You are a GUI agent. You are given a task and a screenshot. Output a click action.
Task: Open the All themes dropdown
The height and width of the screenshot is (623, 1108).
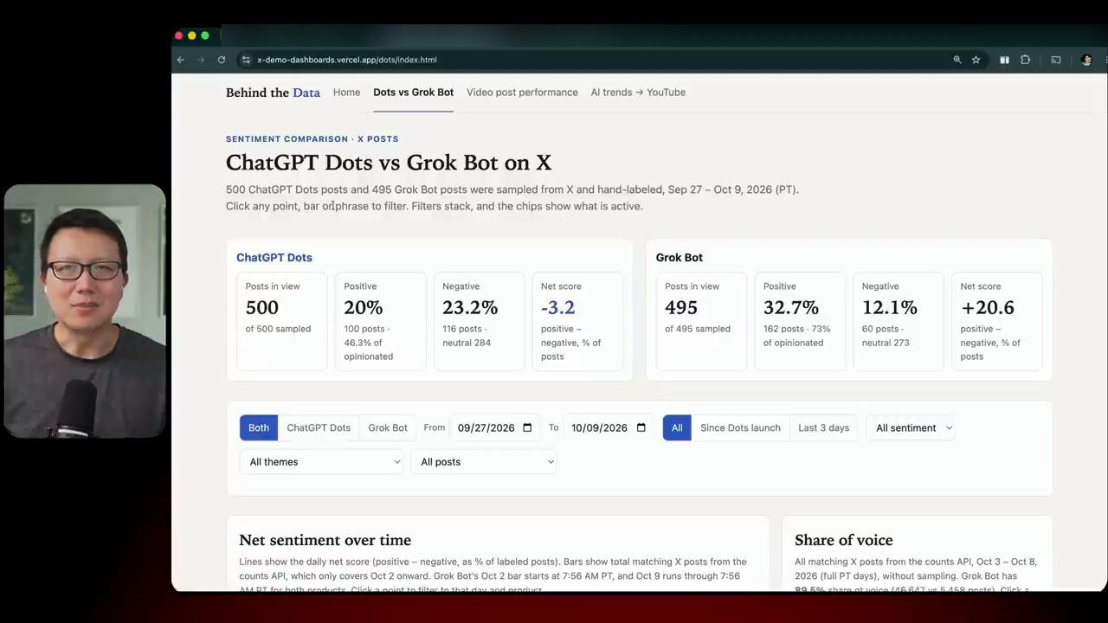(x=322, y=461)
